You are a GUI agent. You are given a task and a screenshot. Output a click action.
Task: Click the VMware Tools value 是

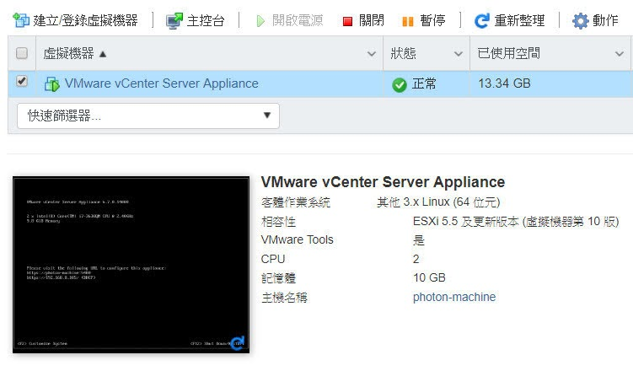click(419, 240)
